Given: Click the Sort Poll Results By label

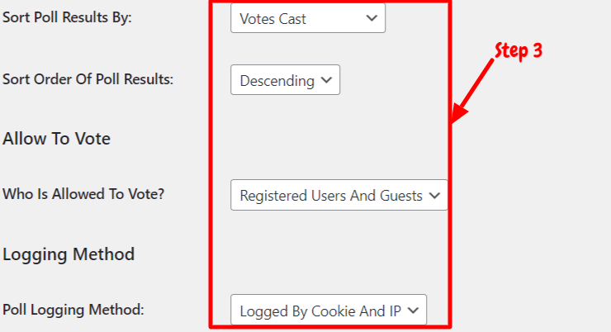Looking at the screenshot, I should 67,17.
